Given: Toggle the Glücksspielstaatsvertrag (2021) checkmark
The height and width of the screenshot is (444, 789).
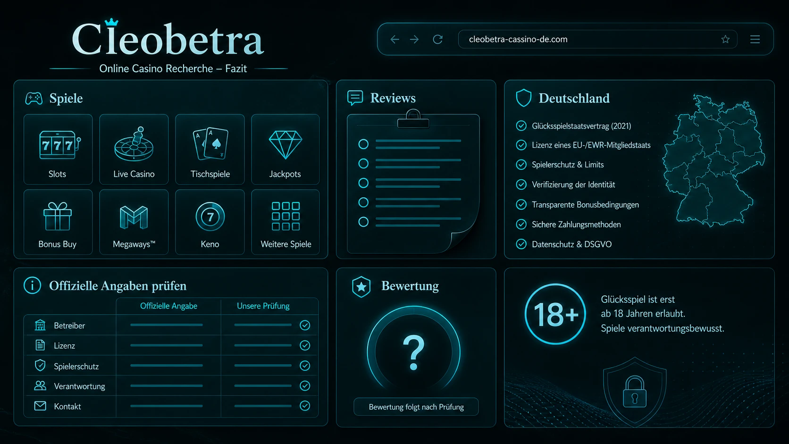Looking at the screenshot, I should click(x=521, y=126).
